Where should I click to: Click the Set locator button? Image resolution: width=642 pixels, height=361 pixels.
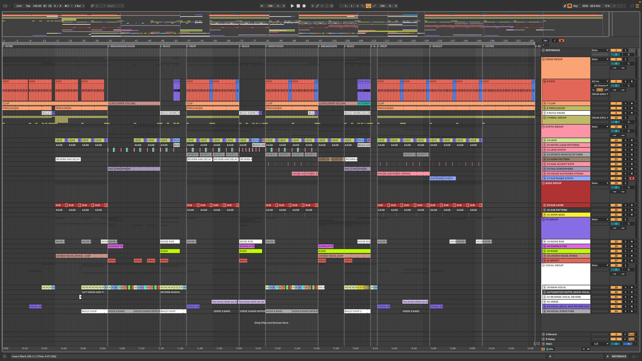[545, 40]
